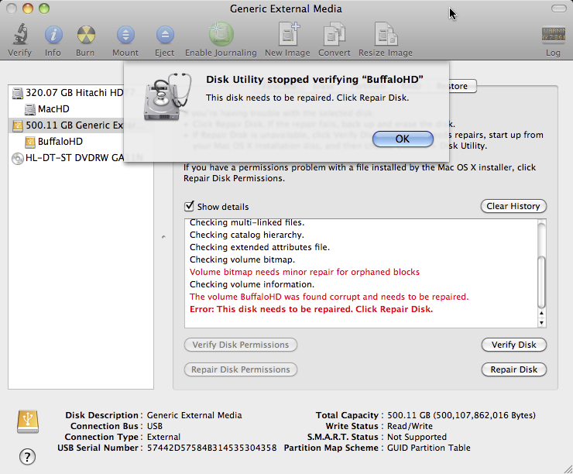
Task: Open the Info toolbar icon
Action: [x=53, y=35]
